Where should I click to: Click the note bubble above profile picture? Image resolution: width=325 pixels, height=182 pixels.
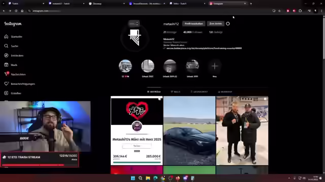134,23
